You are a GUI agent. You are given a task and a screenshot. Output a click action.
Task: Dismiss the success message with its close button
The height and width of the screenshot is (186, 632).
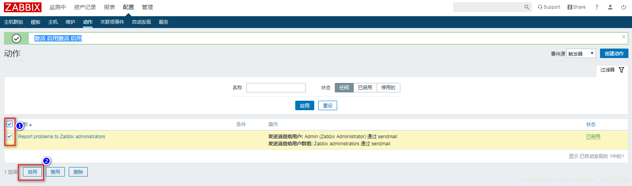(624, 37)
